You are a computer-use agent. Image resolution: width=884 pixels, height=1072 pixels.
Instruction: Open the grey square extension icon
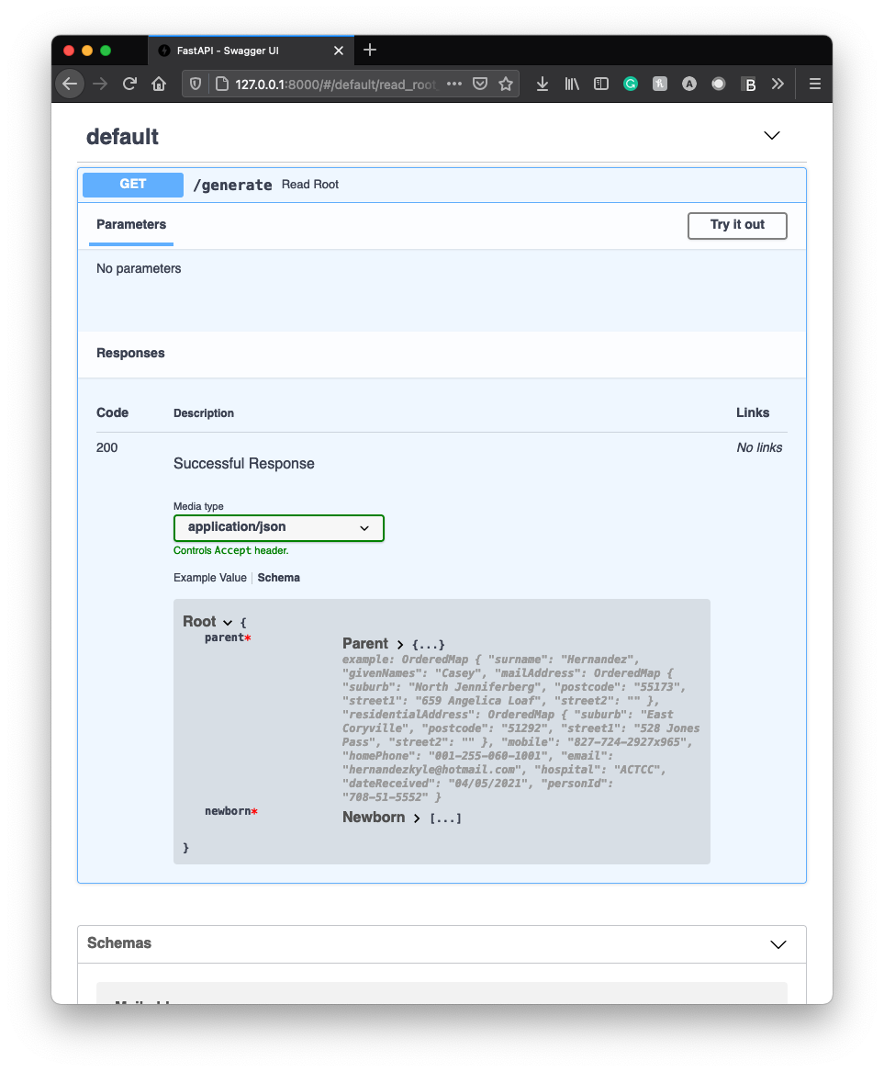click(660, 85)
